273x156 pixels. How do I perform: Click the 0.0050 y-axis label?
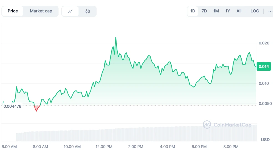pos(265,104)
